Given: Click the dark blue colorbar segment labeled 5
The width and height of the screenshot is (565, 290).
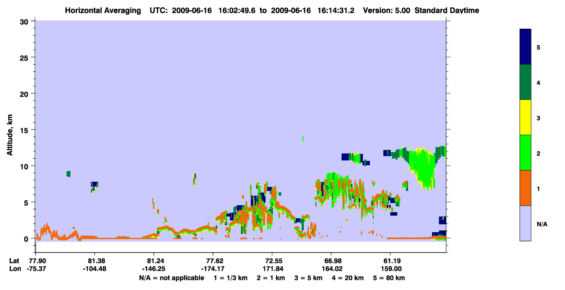Looking at the screenshot, I should 525,47.
